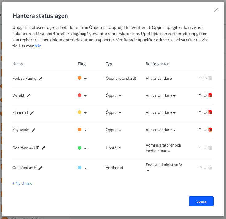
Task: Change the green color of Godkänd av UE
Action: tap(82, 148)
